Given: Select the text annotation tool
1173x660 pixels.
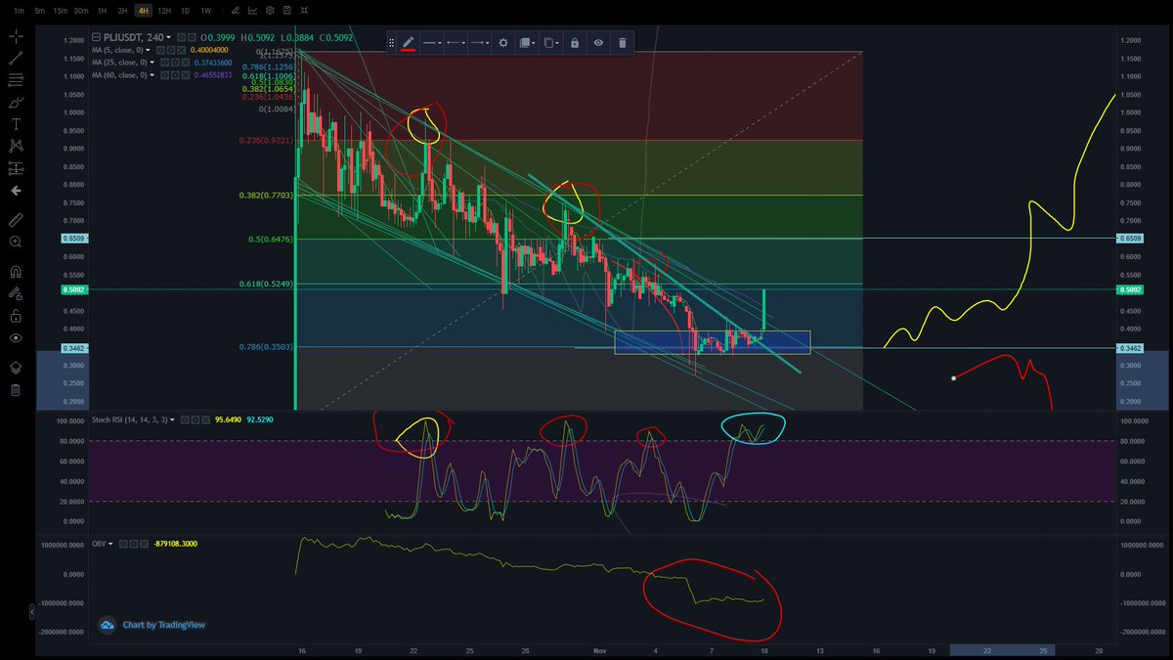Looking at the screenshot, I should (16, 124).
